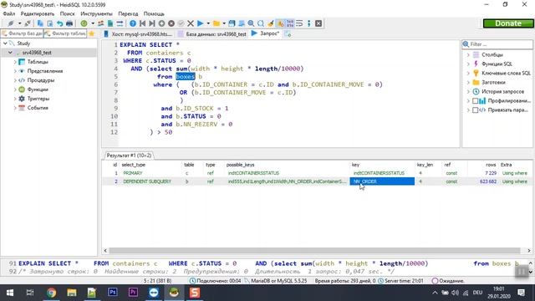535x301 pixels.
Task: Click the disconnect plug toolbar icon
Action: (28, 23)
